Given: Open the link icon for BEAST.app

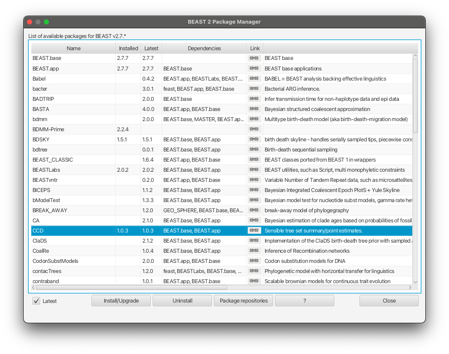Looking at the screenshot, I should click(x=254, y=68).
